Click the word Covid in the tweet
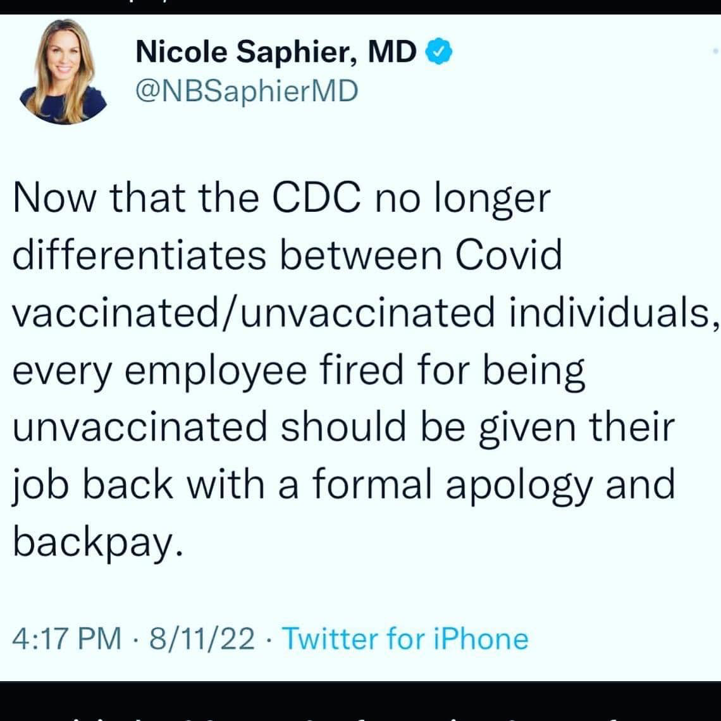The width and height of the screenshot is (721, 721). (509, 256)
